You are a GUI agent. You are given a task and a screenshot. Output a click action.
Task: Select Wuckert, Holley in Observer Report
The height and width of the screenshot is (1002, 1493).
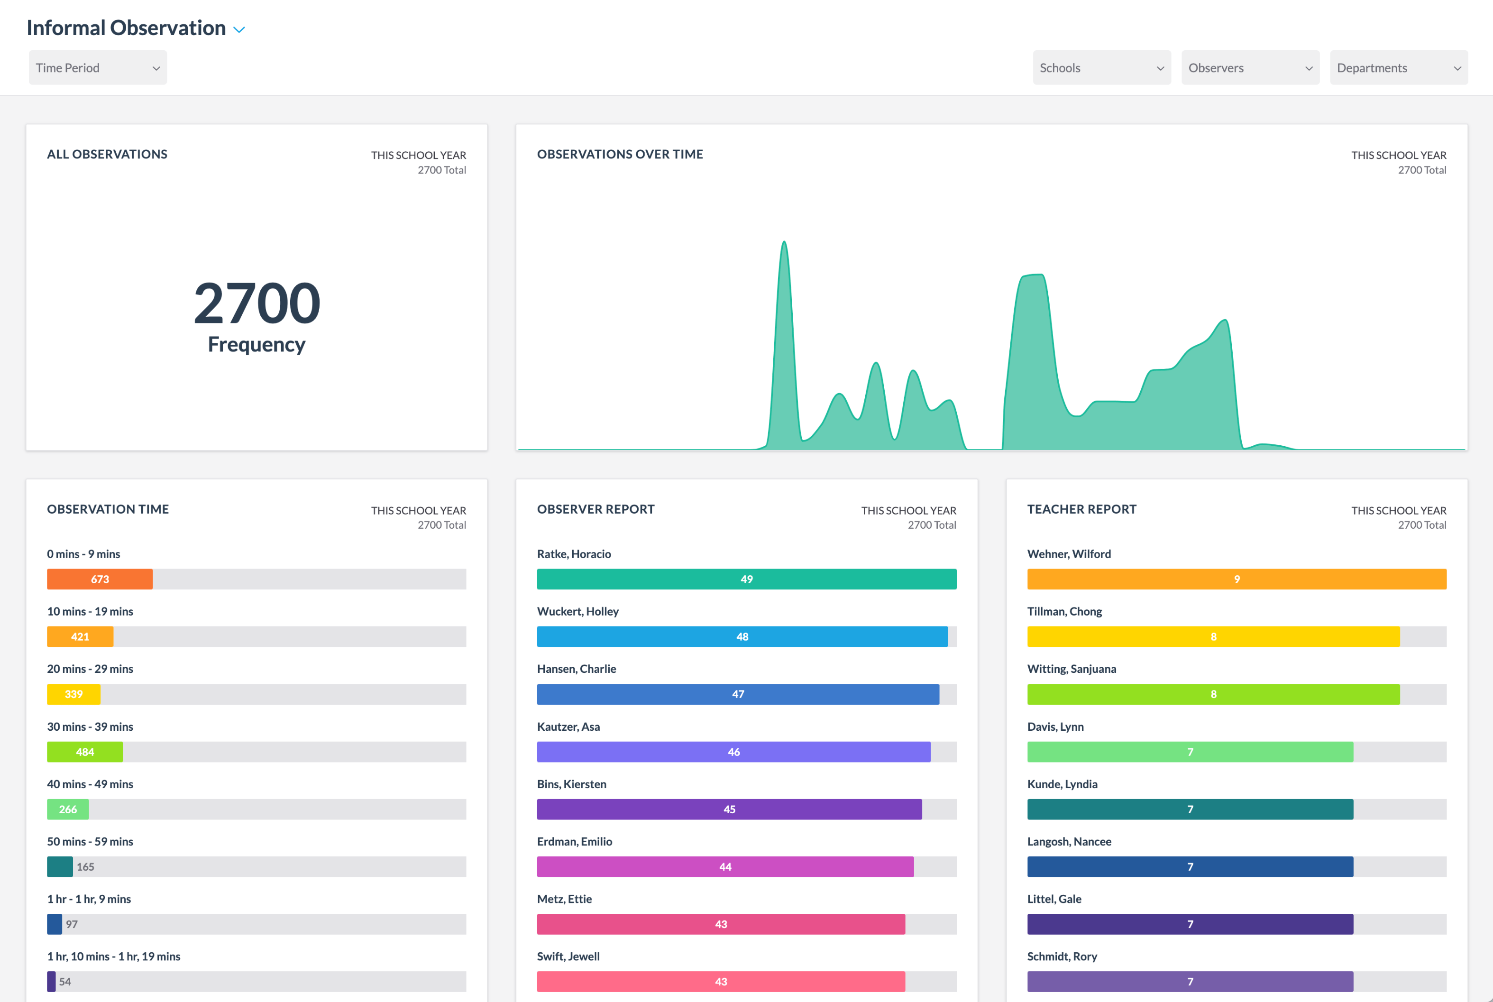click(x=742, y=636)
